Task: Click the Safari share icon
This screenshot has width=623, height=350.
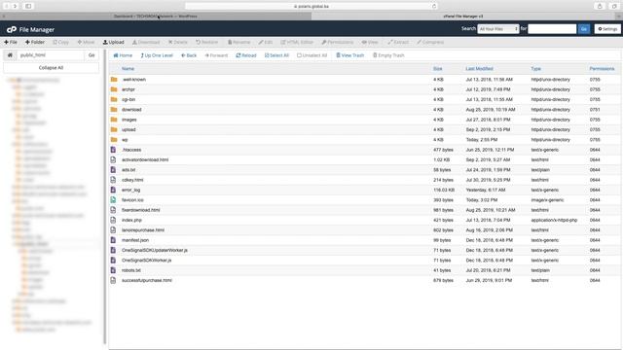Action: [600, 6]
